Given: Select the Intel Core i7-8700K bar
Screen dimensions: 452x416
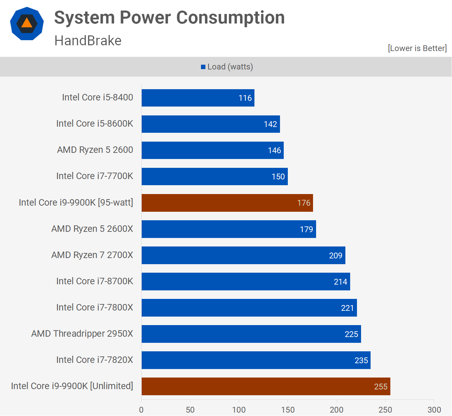Looking at the screenshot, I should point(246,282).
